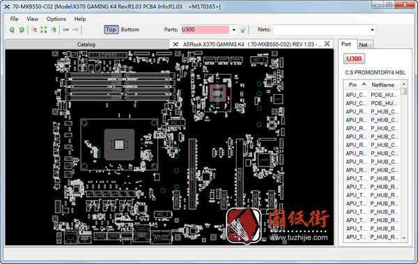This screenshot has height=264, width=418.
Task: Click the fit-to-window green arrows icon
Action: pos(43,29)
